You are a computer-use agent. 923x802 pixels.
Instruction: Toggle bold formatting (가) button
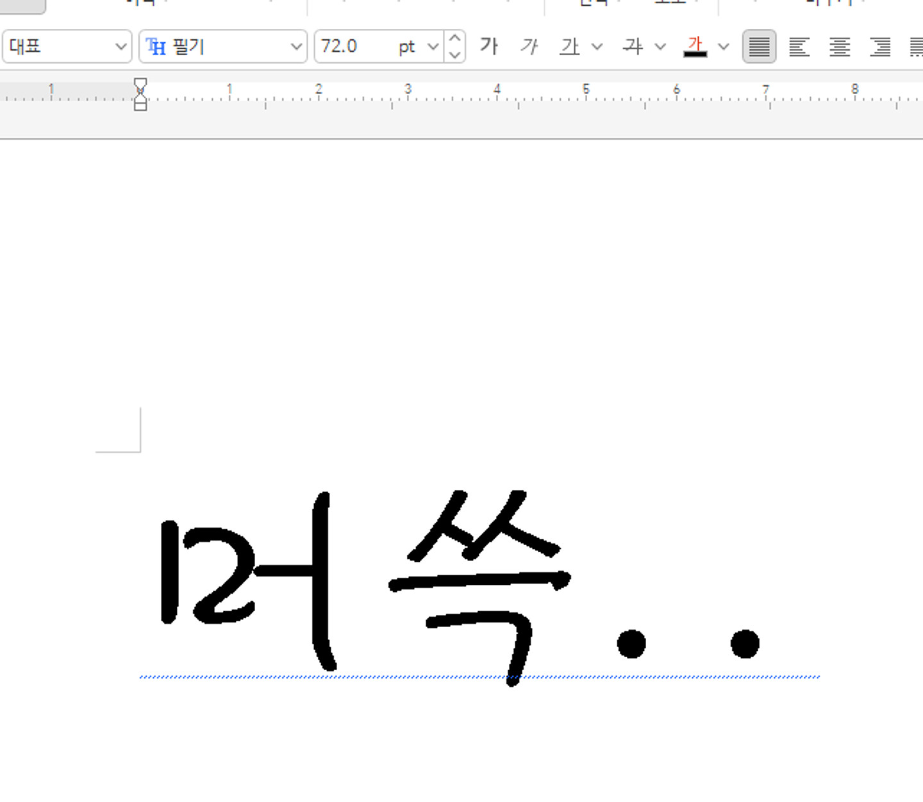pyautogui.click(x=488, y=46)
